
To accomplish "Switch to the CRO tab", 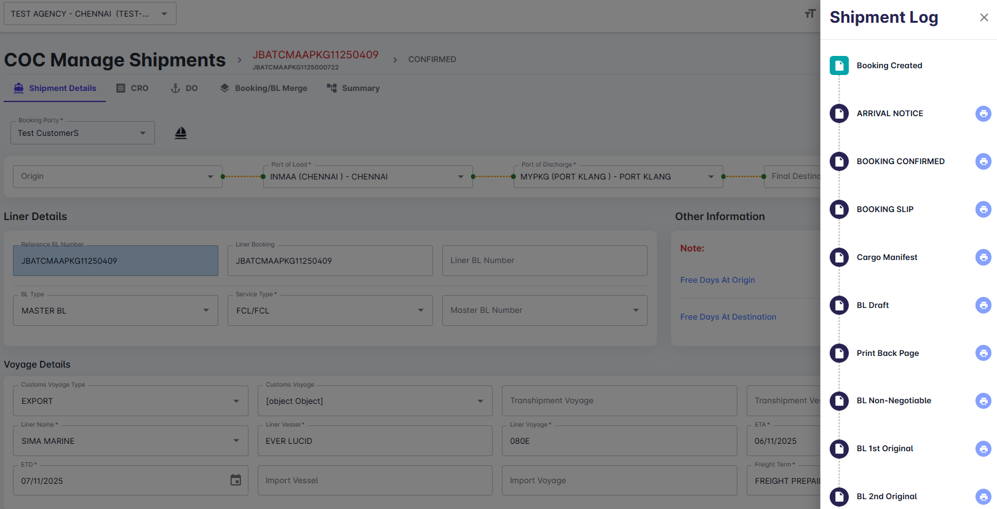I will (x=133, y=89).
